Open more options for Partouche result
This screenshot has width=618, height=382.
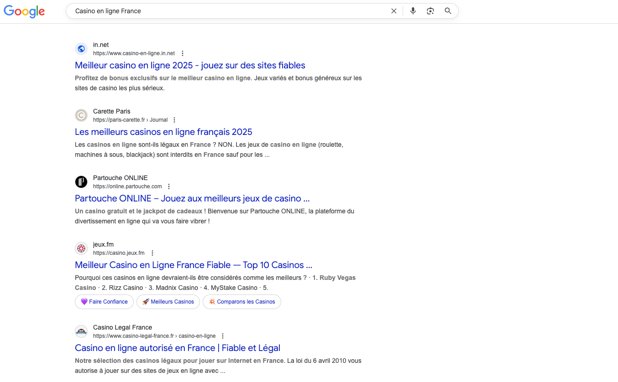coord(169,186)
